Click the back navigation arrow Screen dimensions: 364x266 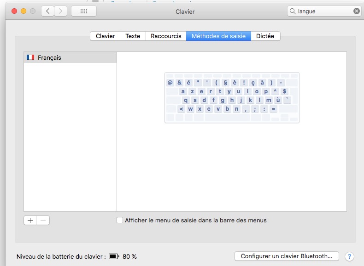(48, 11)
